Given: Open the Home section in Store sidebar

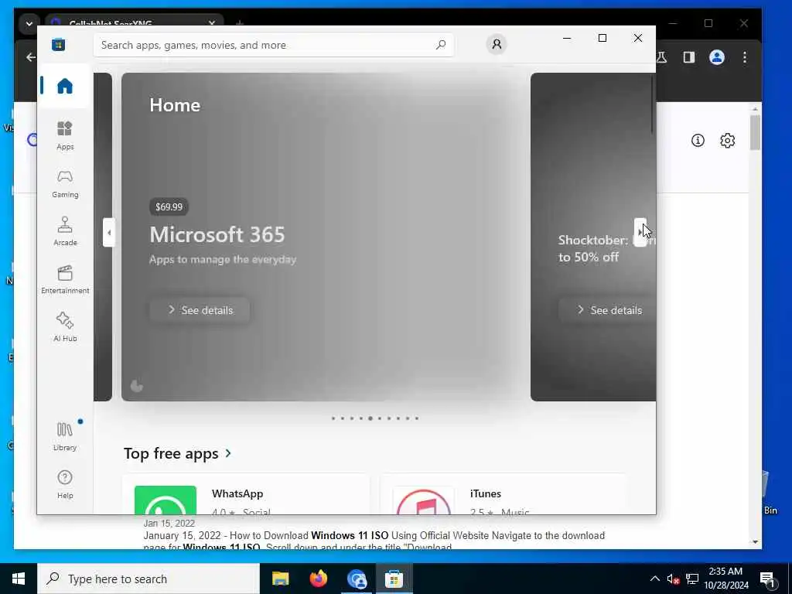Looking at the screenshot, I should coord(65,86).
